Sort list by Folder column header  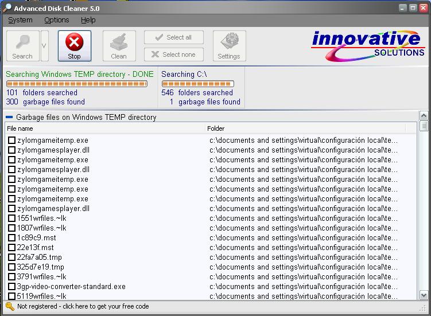pos(305,128)
